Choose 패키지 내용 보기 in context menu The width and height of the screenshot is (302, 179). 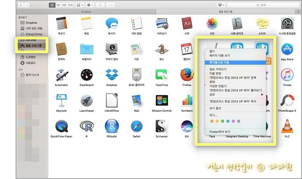point(220,56)
